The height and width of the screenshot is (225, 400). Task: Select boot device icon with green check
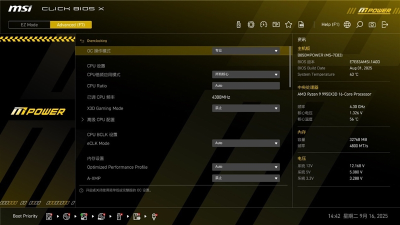(x=84, y=216)
